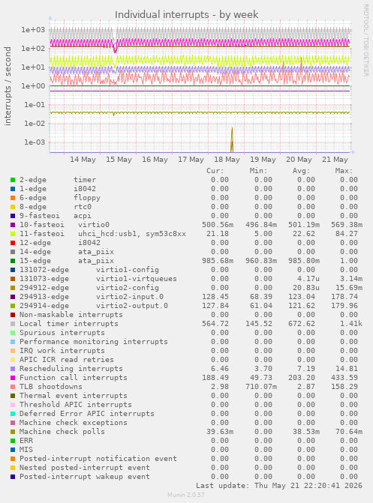
Task: Click the 18 May date label on x-axis
Action: 227,160
